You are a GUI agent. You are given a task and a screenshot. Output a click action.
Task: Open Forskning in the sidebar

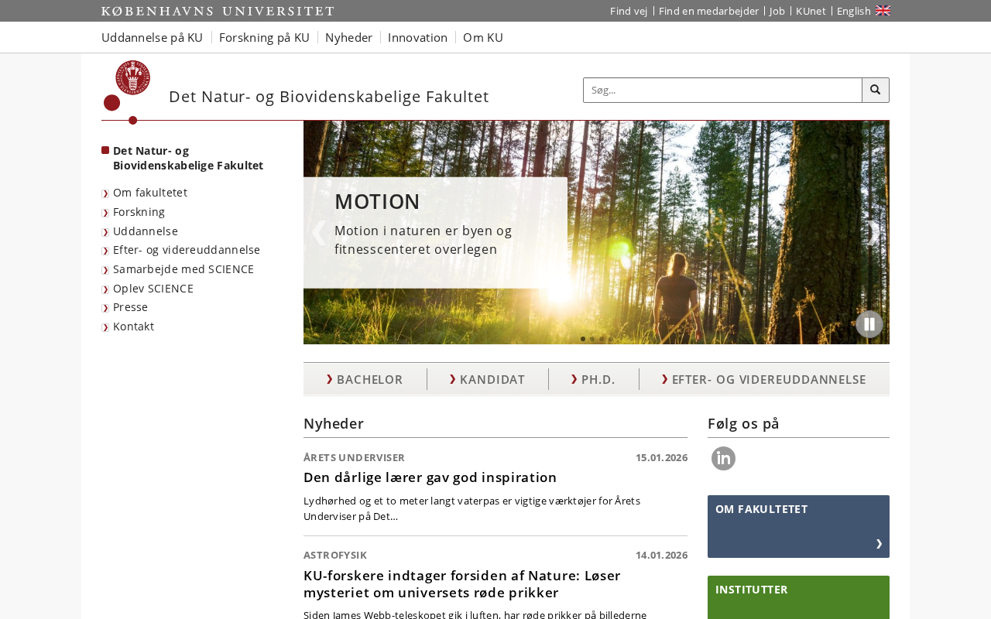pyautogui.click(x=139, y=212)
